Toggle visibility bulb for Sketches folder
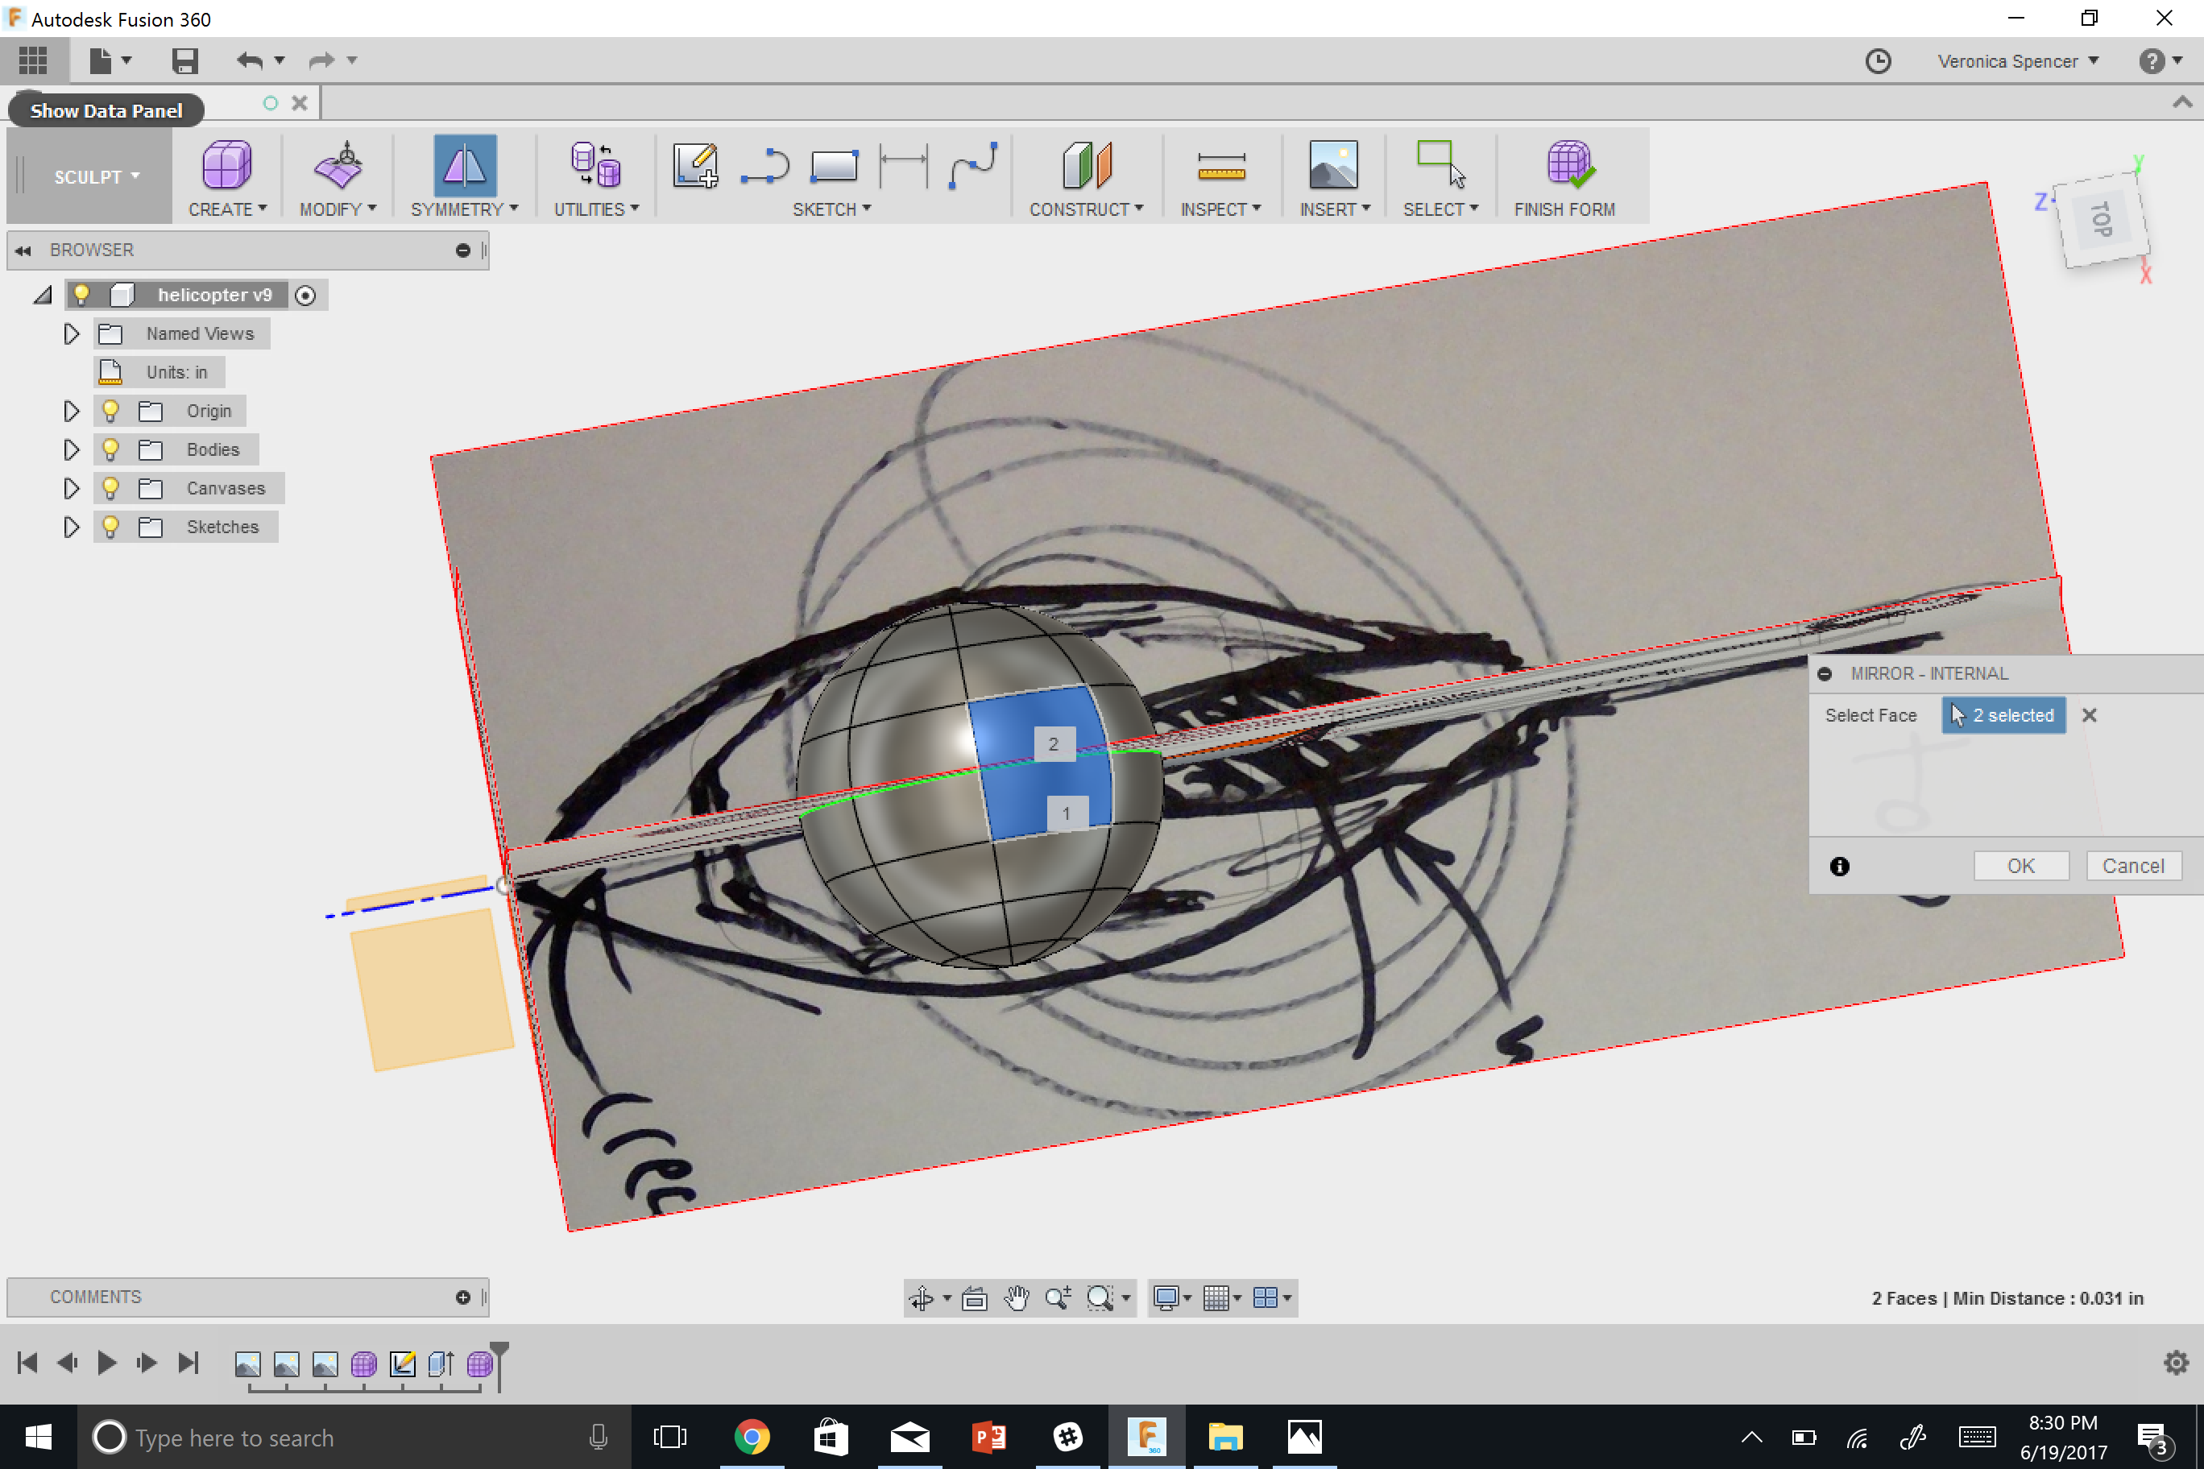The width and height of the screenshot is (2204, 1469). [x=110, y=527]
